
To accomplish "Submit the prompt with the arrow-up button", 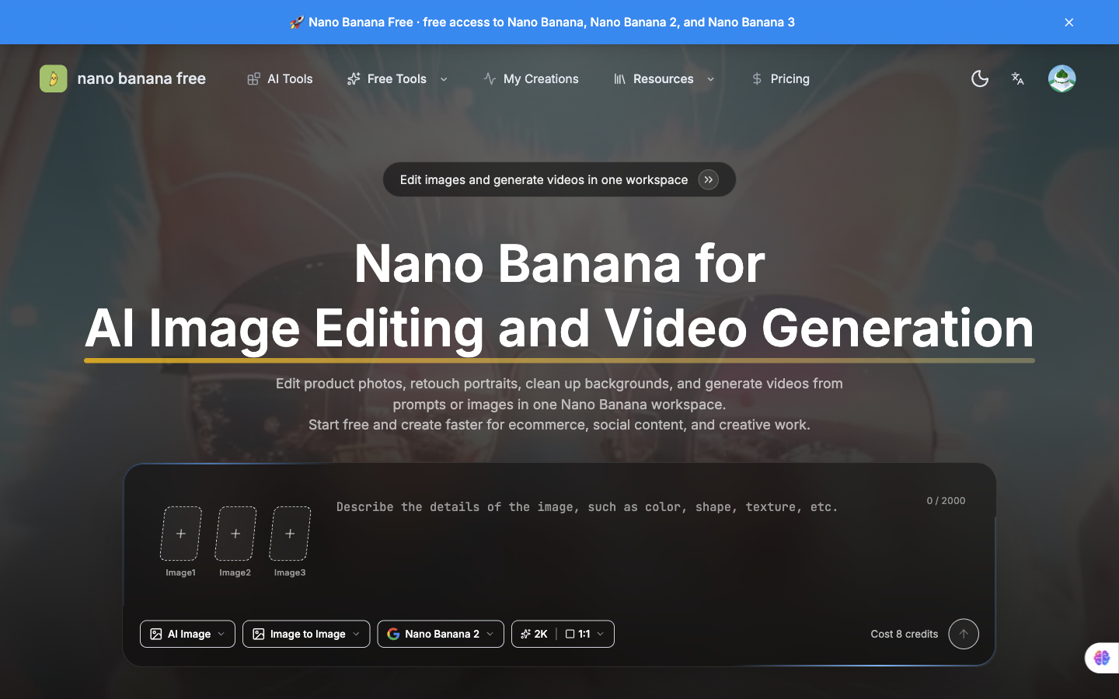I will (963, 634).
